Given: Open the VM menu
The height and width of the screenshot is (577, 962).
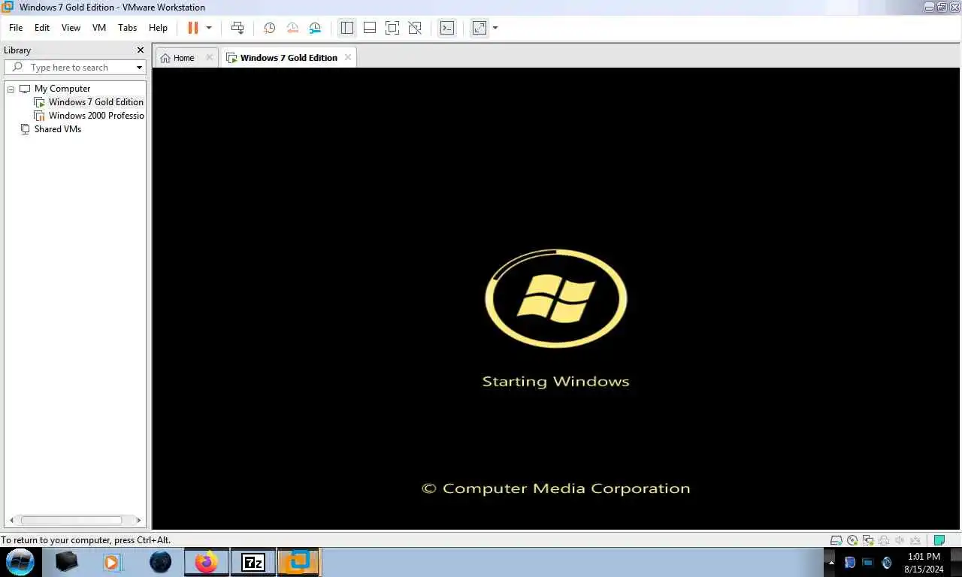Looking at the screenshot, I should tap(99, 28).
